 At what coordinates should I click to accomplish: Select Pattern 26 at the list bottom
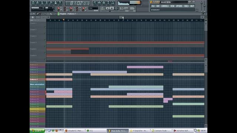37,126
